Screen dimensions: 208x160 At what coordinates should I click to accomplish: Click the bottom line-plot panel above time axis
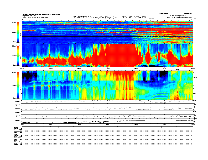click(108, 121)
